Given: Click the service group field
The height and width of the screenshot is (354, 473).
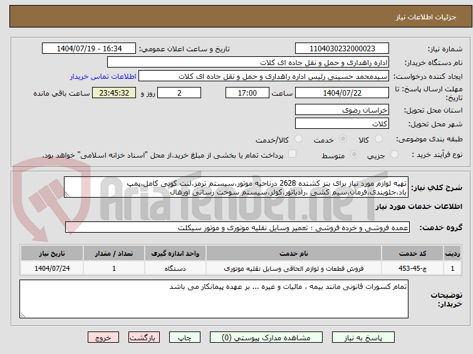Looking at the screenshot, I should click(237, 228).
